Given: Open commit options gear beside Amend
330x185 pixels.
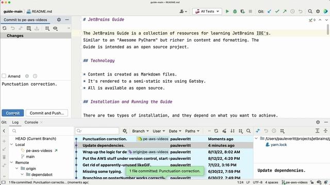Looking at the screenshot, I should tap(27, 76).
